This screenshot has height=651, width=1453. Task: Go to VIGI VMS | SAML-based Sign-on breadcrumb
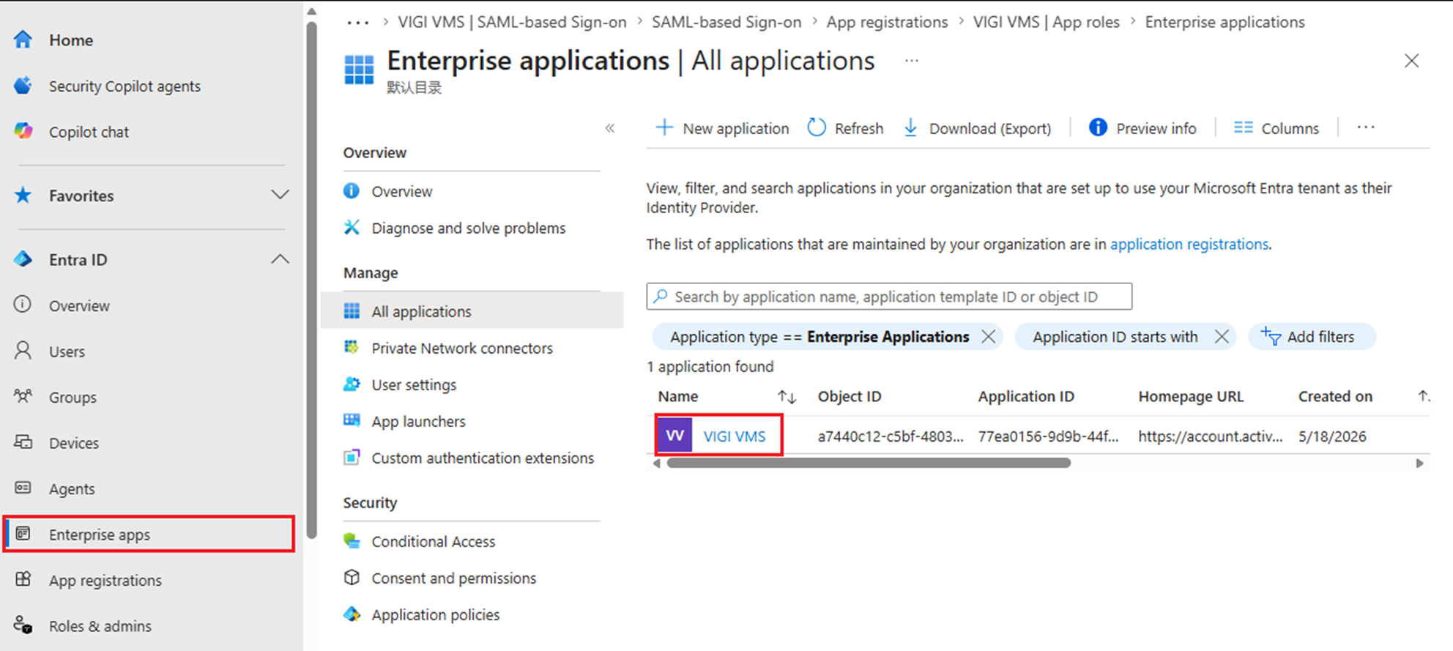[512, 23]
